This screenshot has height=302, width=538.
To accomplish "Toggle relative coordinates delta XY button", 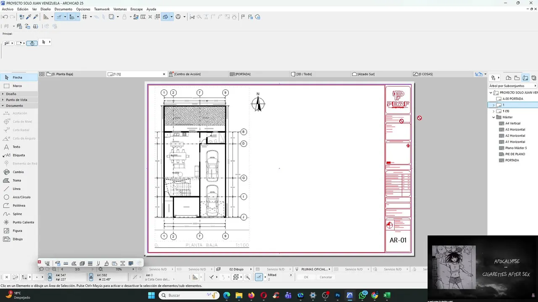I will tap(50, 277).
